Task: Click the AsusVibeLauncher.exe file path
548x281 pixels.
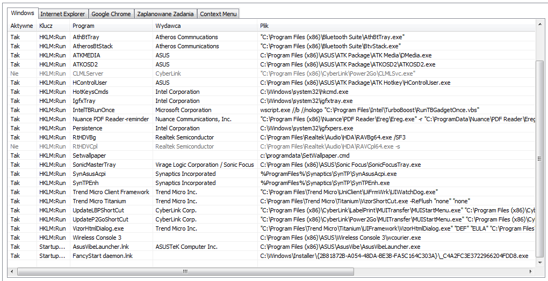Action: (340, 247)
